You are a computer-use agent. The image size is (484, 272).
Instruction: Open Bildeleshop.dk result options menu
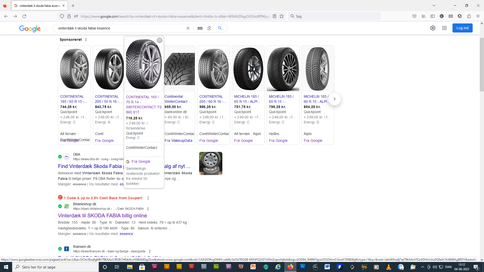(148, 209)
